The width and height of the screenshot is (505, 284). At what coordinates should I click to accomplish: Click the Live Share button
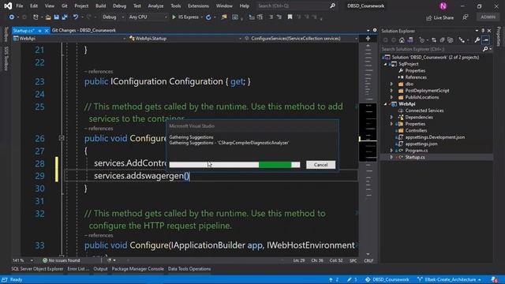point(440,17)
